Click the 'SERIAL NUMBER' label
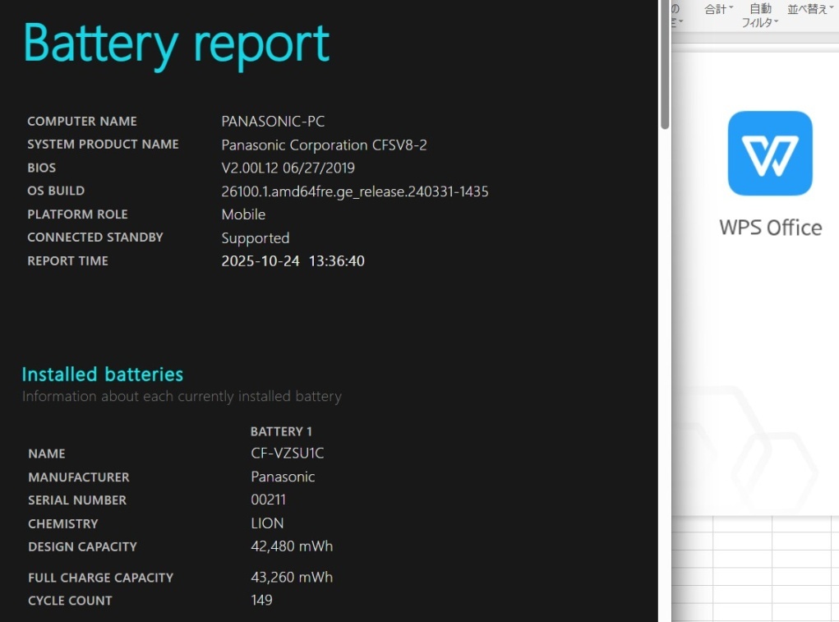Image resolution: width=839 pixels, height=622 pixels. [77, 500]
